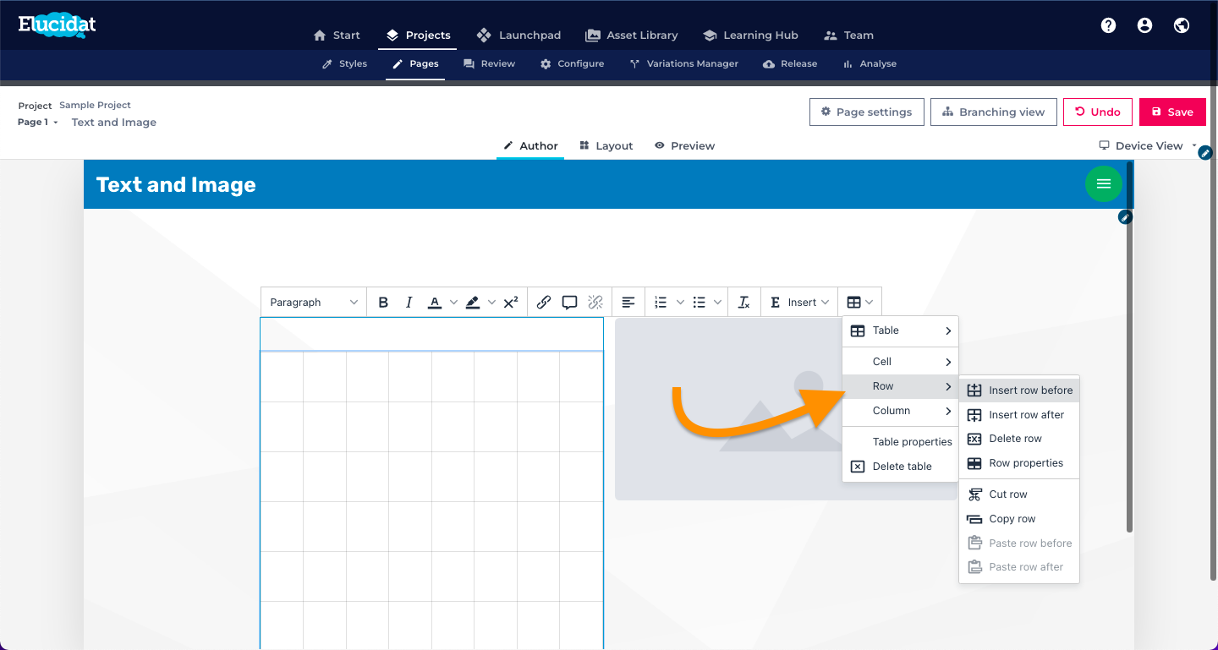Image resolution: width=1218 pixels, height=650 pixels.
Task: Click the globe language icon
Action: click(x=1182, y=25)
